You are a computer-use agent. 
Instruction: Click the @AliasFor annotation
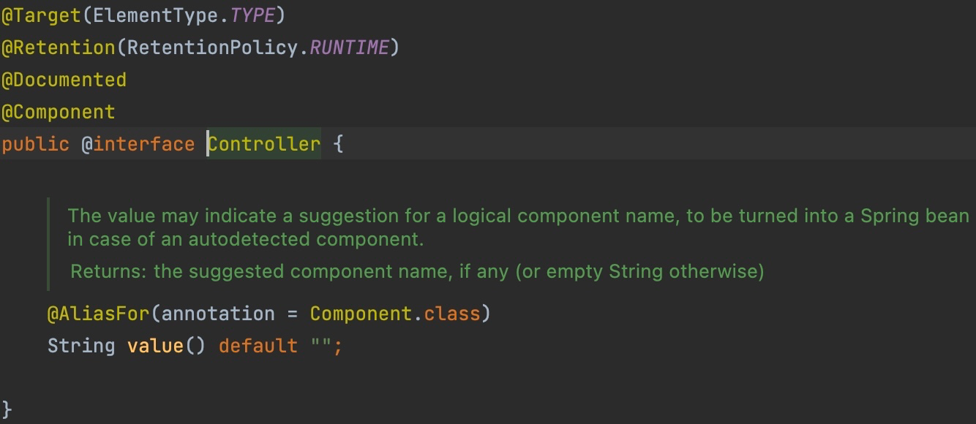99,314
